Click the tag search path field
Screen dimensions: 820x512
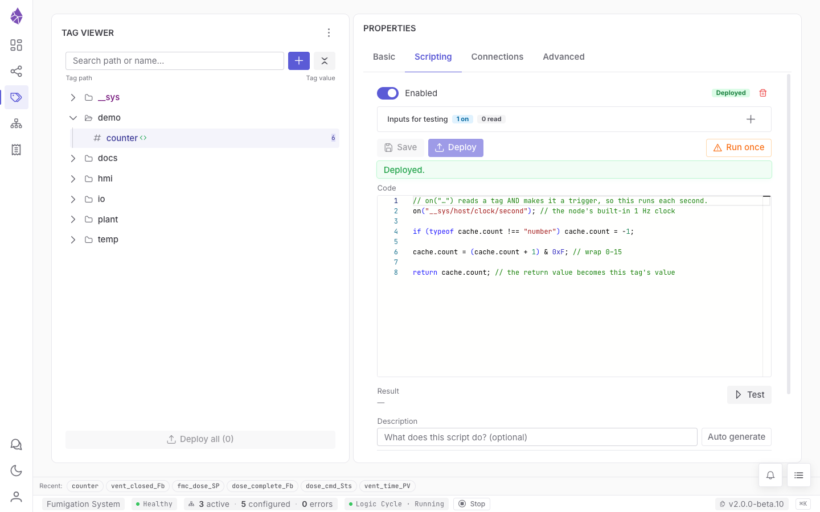point(175,61)
